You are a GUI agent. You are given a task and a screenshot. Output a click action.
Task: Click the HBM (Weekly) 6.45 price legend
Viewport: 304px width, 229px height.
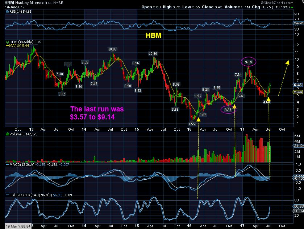25,42
